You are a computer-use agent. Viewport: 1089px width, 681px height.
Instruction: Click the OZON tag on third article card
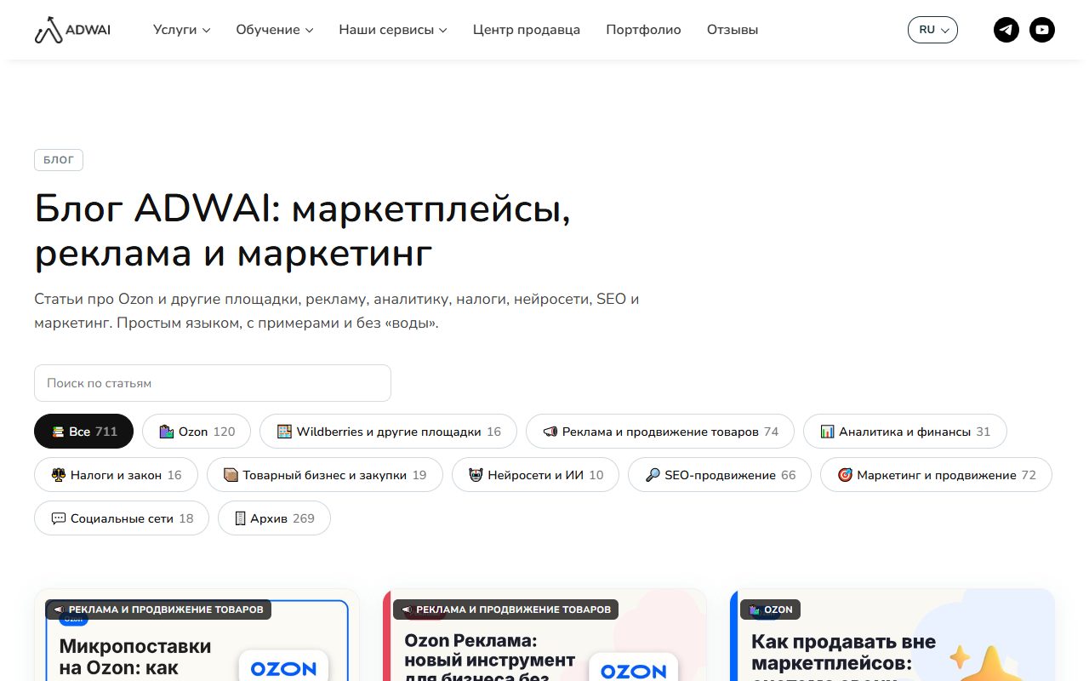(770, 609)
